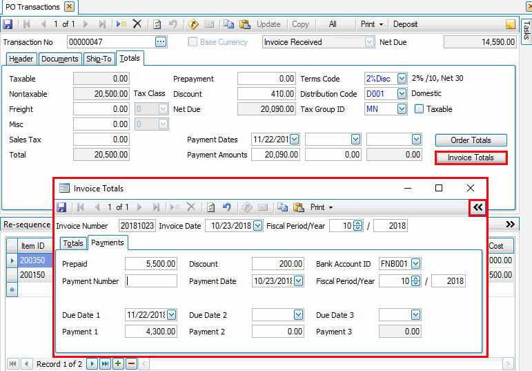Select the Payments tab in Invoice Totals
Image resolution: width=532 pixels, height=371 pixels.
pos(108,243)
